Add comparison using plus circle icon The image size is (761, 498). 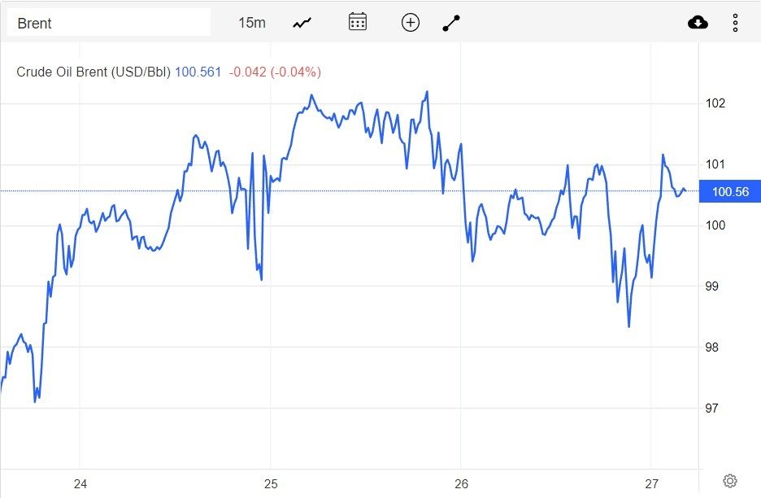pyautogui.click(x=411, y=23)
